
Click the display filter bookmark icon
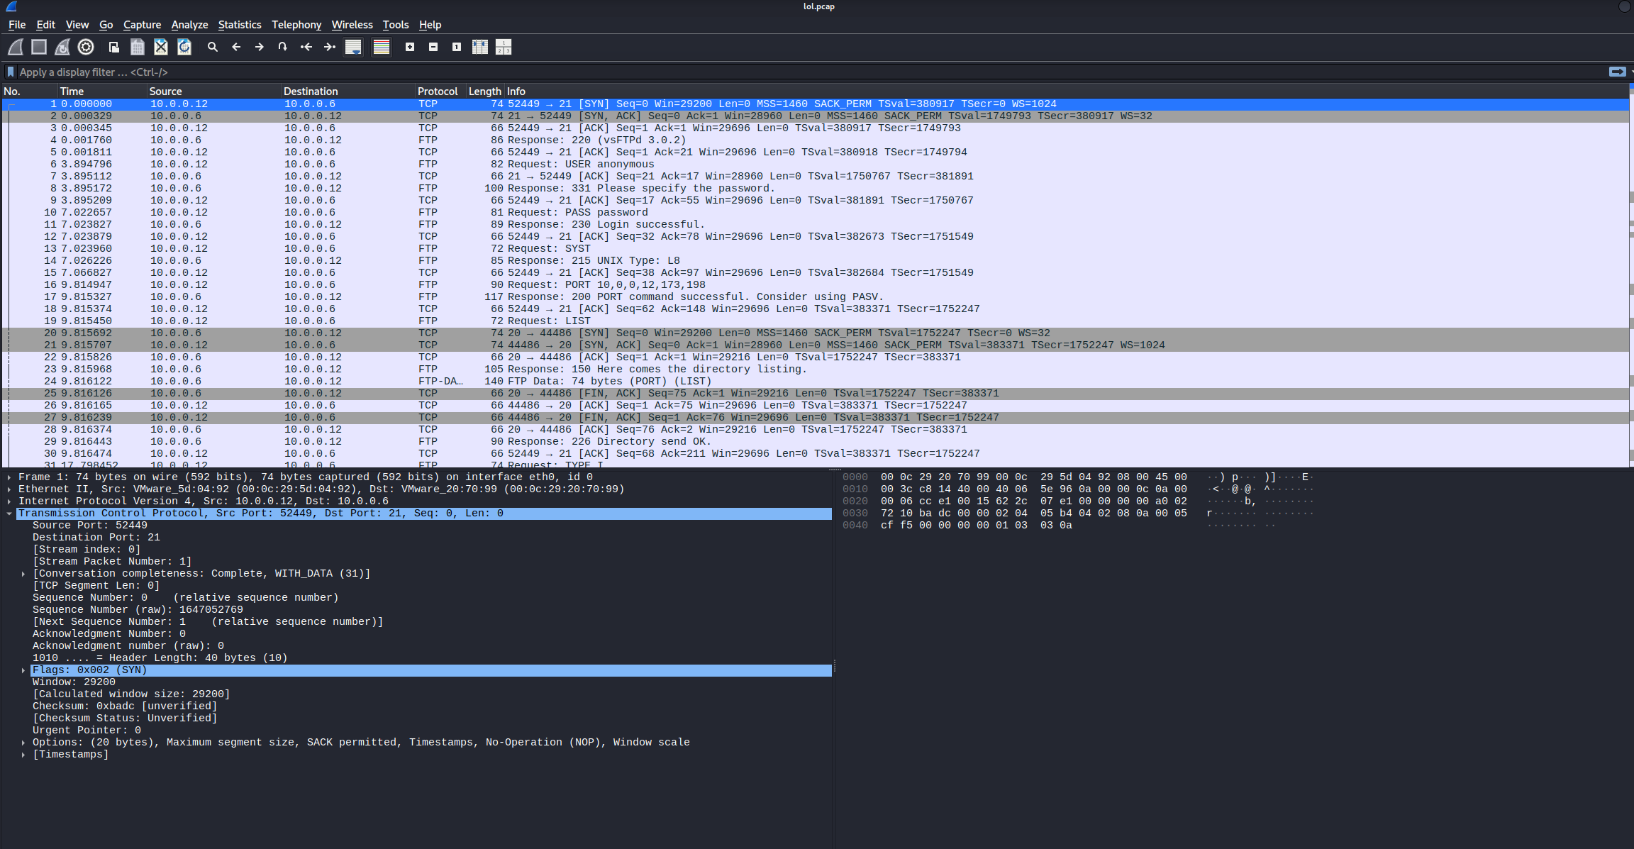coord(10,72)
